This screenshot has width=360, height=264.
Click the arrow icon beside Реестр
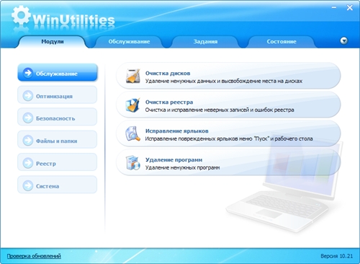pyautogui.click(x=28, y=163)
